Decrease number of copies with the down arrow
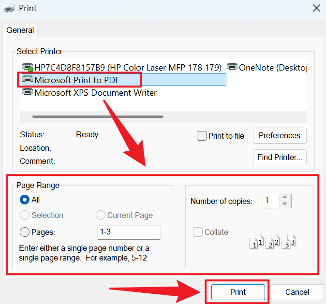 (x=285, y=204)
